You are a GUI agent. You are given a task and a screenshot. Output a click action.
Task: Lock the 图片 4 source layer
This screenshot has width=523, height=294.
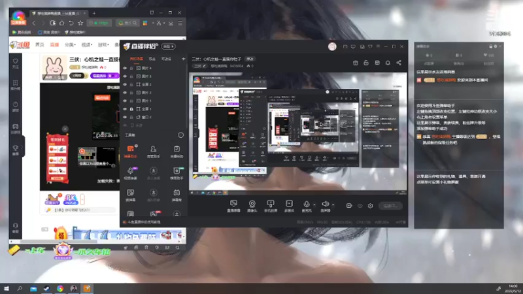tap(131, 68)
